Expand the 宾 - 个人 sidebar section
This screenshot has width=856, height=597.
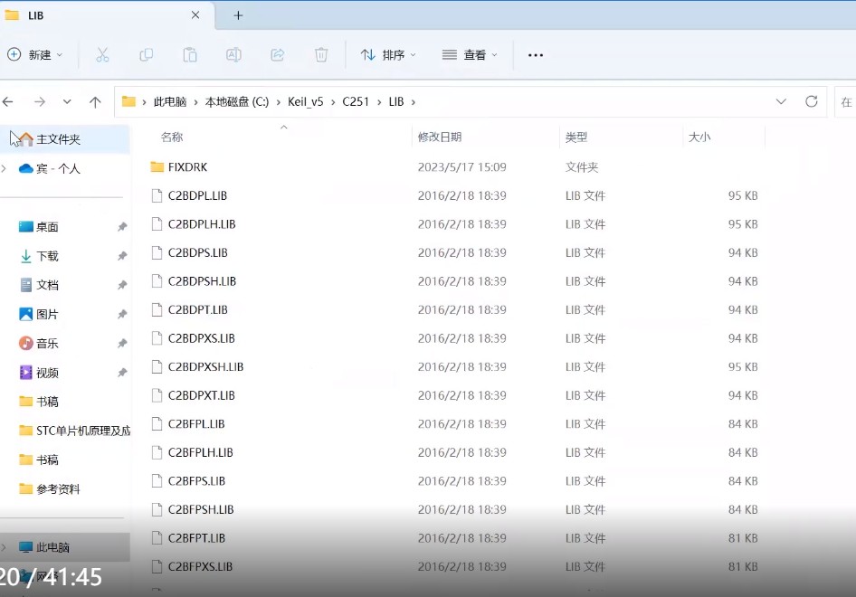[x=5, y=168]
